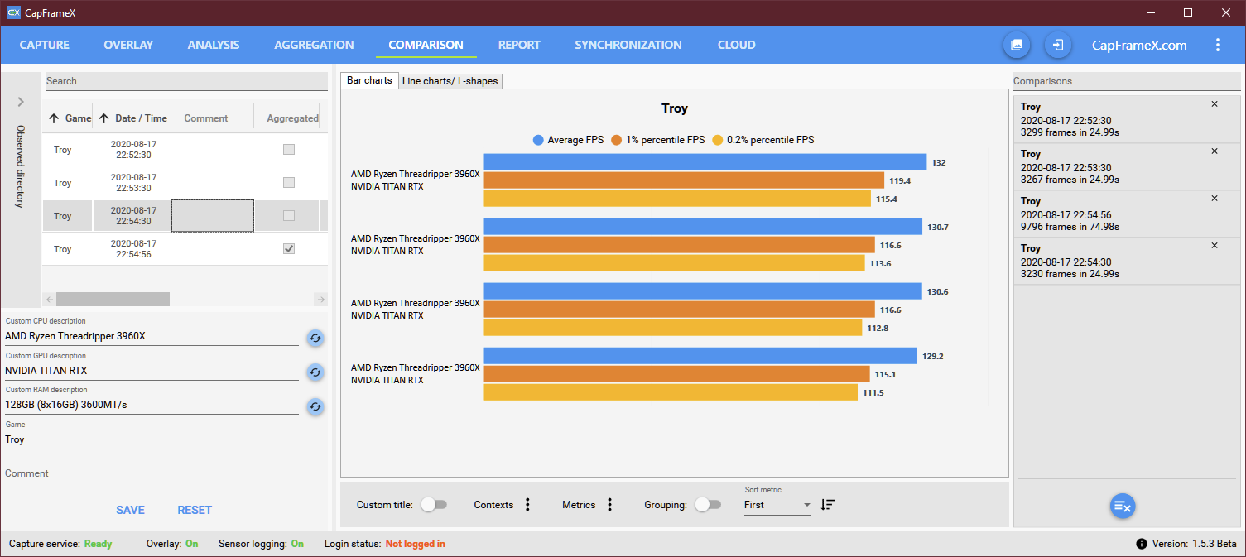Edit the Custom RAM description field
Image resolution: width=1246 pixels, height=557 pixels.
coord(152,405)
